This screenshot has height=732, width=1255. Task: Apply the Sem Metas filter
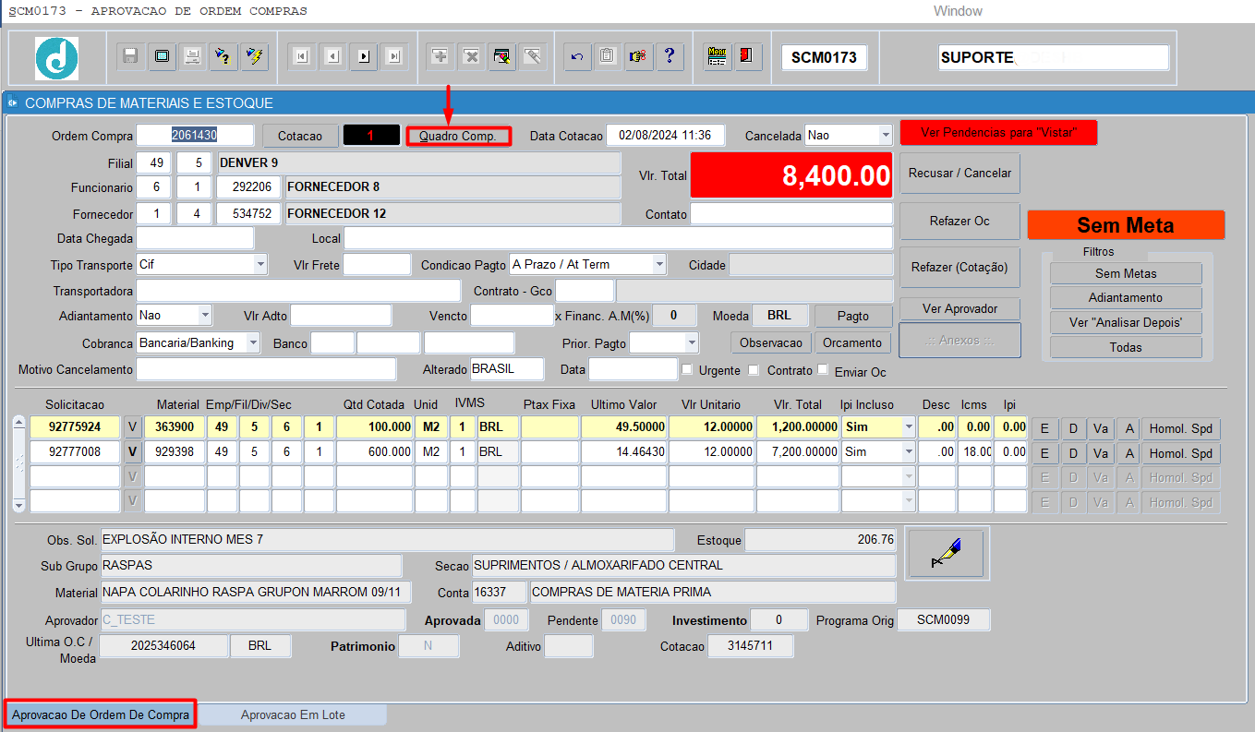click(x=1126, y=274)
